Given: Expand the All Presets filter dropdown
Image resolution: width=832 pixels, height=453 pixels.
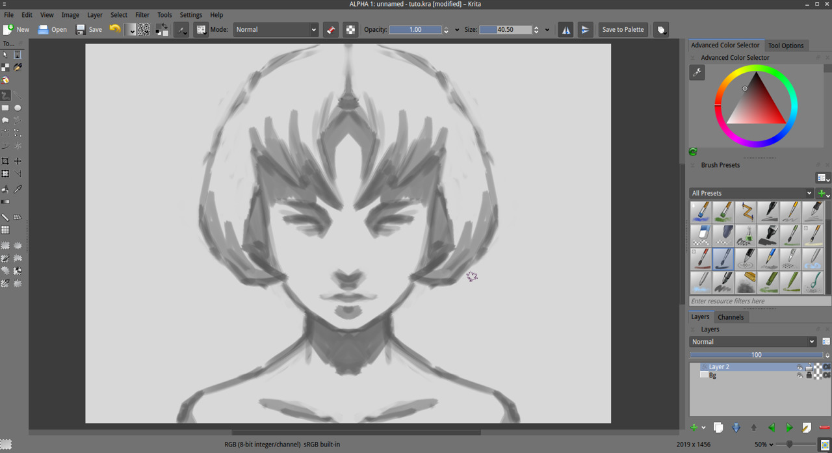Looking at the screenshot, I should pos(751,193).
